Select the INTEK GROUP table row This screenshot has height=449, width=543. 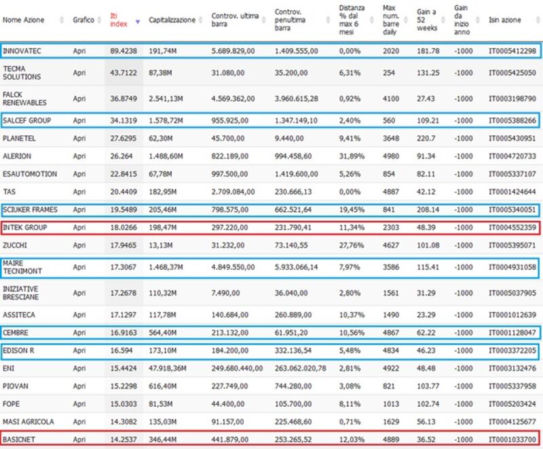pyautogui.click(x=270, y=228)
